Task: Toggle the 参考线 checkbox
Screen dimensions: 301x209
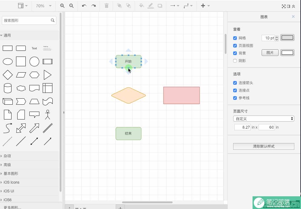Action: point(235,98)
